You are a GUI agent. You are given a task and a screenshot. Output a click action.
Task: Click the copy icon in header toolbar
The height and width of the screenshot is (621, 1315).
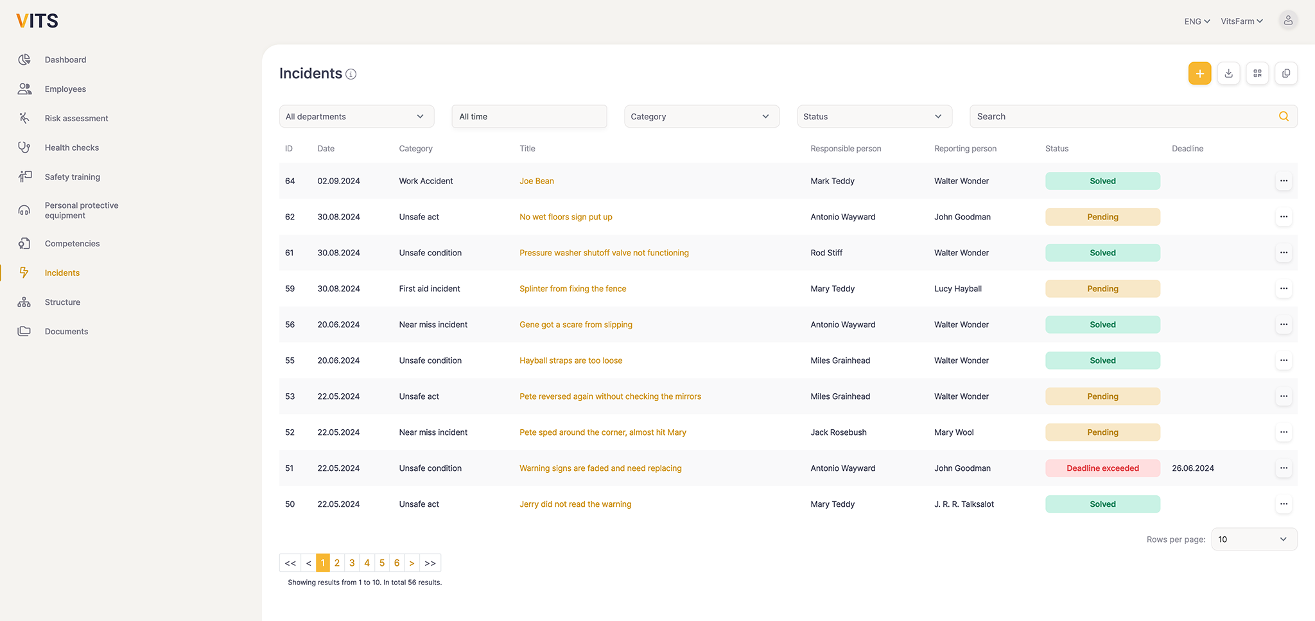tap(1286, 73)
